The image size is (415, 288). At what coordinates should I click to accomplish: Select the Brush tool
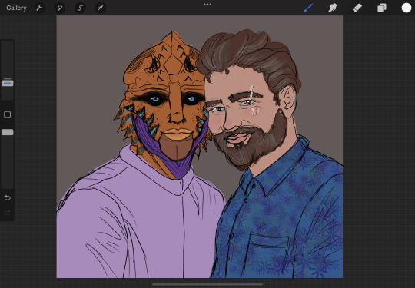308,8
